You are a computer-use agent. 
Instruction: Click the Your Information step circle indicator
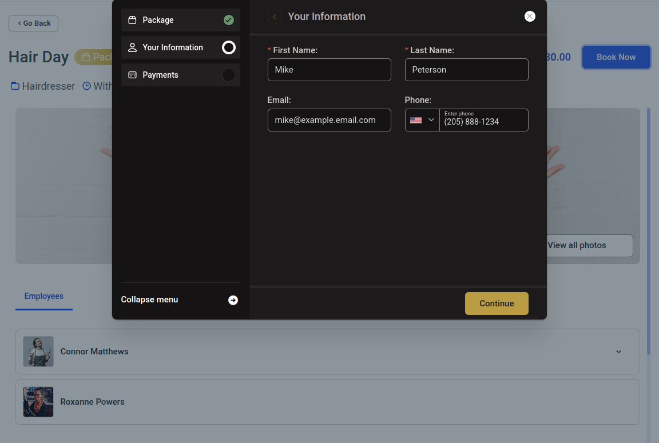click(228, 47)
